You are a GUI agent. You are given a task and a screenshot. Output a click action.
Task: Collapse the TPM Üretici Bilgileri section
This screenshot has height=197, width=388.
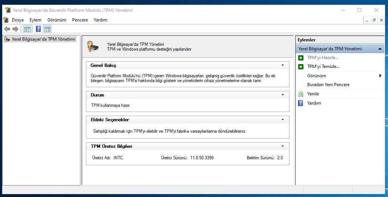[282, 146]
